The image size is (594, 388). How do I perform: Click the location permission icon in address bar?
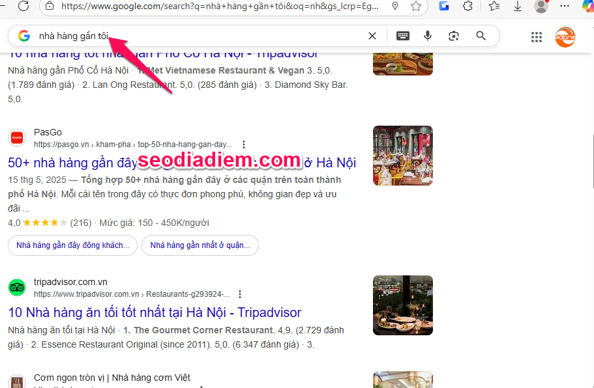[x=395, y=6]
